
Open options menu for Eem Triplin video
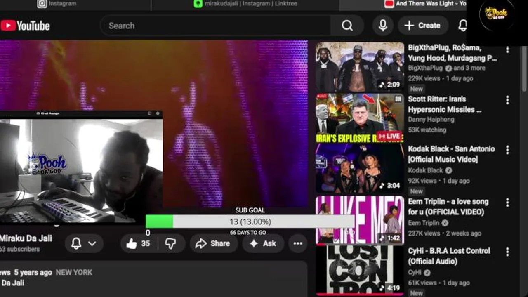(x=507, y=203)
